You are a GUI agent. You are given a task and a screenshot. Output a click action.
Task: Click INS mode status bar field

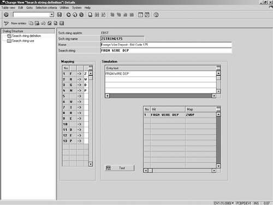tap(256, 203)
